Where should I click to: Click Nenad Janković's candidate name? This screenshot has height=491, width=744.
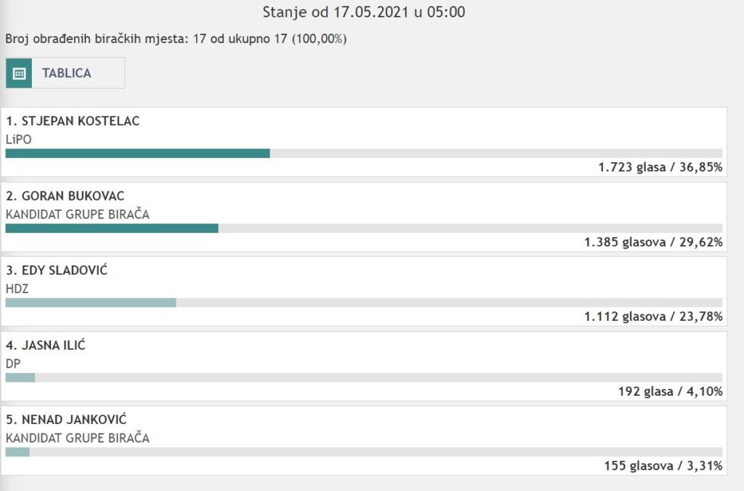65,420
